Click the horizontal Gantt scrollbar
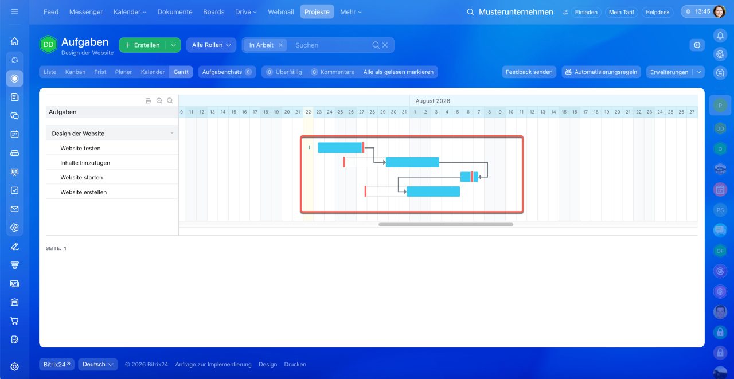The image size is (734, 379). 446,225
